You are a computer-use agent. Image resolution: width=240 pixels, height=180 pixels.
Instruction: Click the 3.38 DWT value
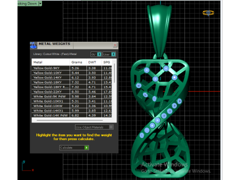(92, 68)
